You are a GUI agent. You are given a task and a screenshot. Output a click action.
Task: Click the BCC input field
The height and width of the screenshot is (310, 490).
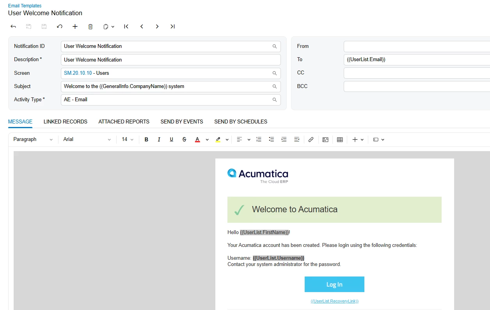point(417,86)
